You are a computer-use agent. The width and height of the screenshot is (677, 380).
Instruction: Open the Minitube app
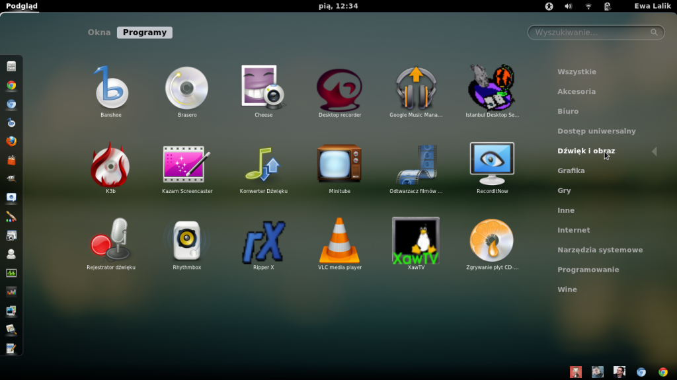coord(340,168)
